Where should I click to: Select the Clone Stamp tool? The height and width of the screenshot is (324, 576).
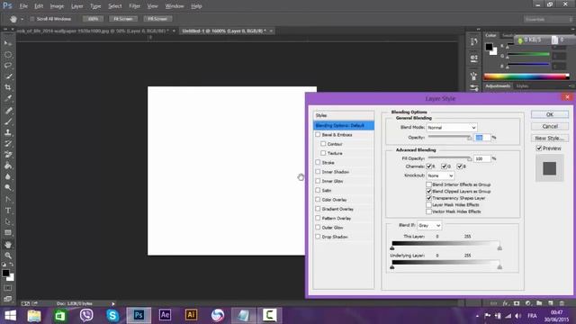coord(8,132)
